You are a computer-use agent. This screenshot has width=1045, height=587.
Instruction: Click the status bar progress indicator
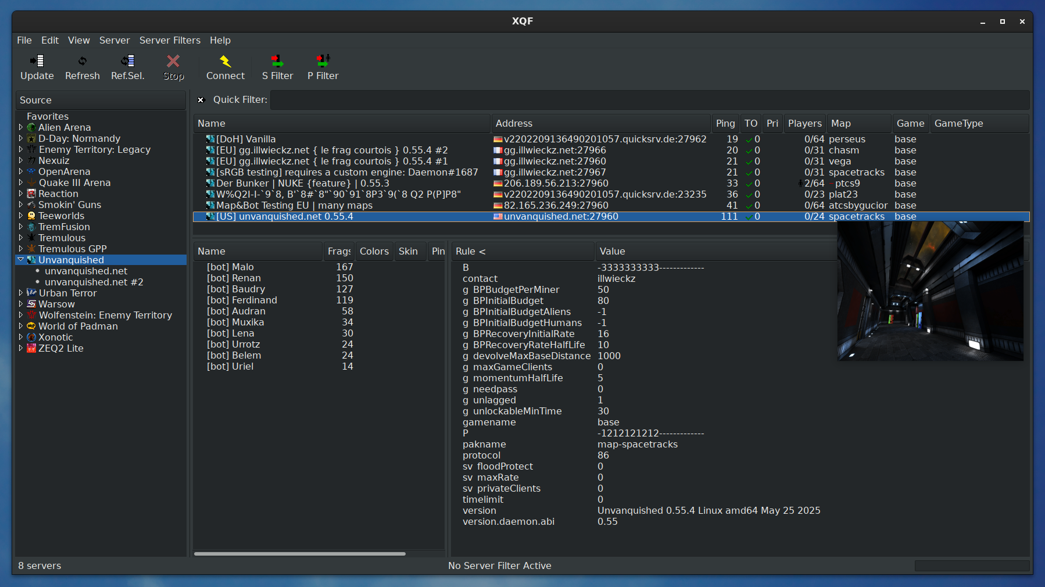click(972, 565)
